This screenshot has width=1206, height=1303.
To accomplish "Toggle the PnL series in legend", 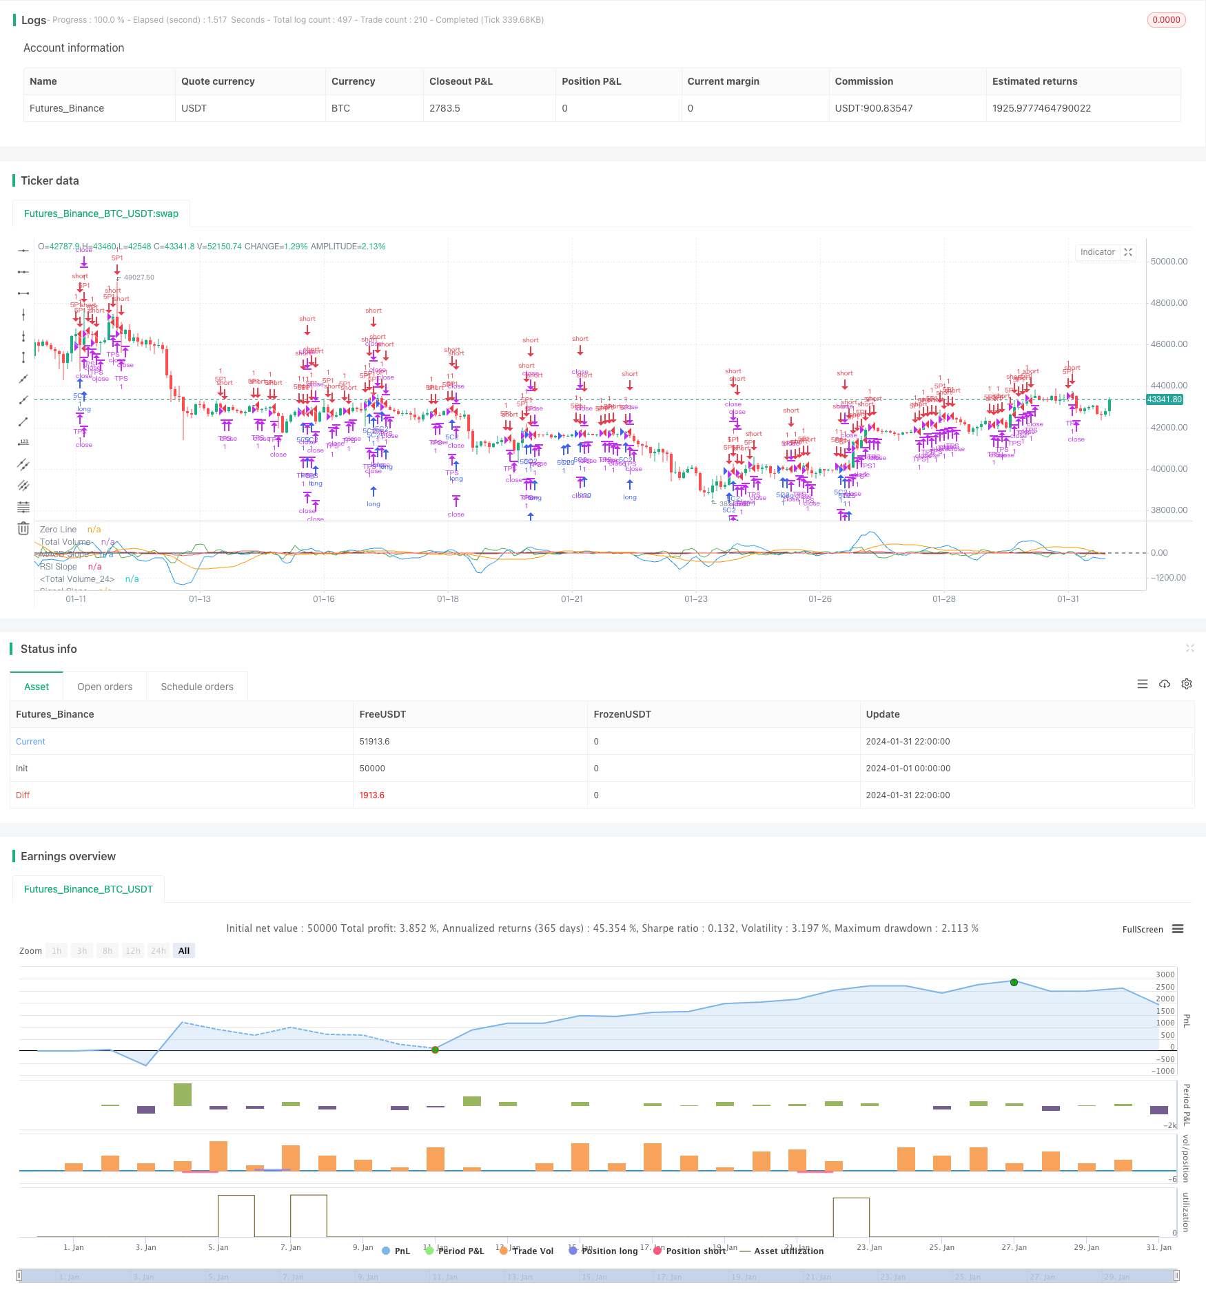I will pos(396,1251).
